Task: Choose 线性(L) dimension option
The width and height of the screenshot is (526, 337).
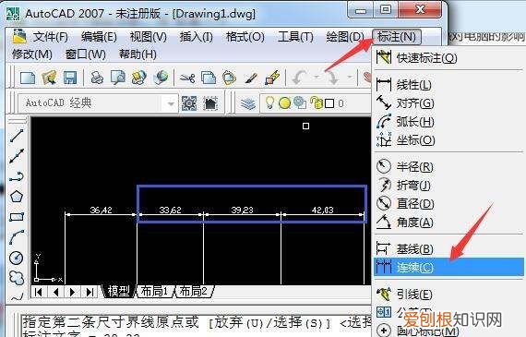Action: (x=448, y=85)
